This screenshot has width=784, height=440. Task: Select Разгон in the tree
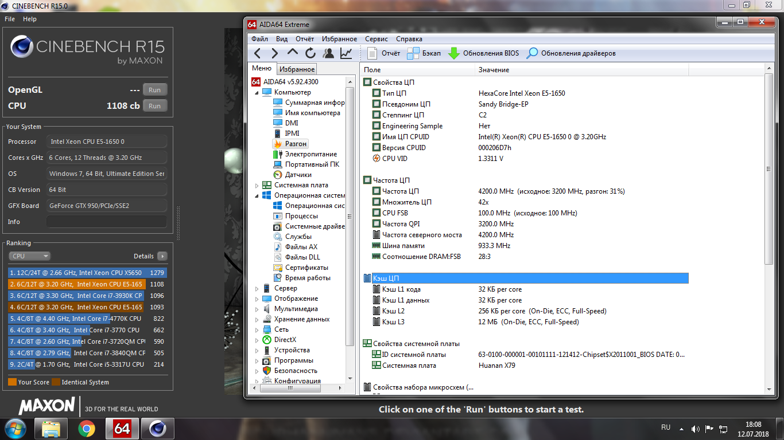290,144
